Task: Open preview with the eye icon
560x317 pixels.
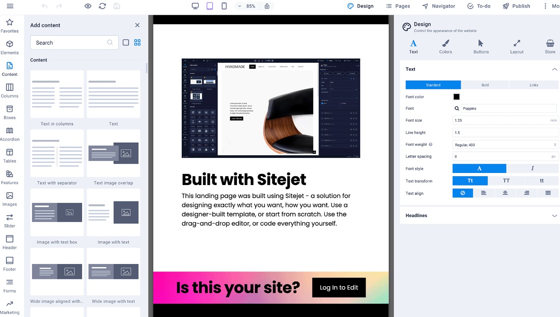Action: (88, 6)
